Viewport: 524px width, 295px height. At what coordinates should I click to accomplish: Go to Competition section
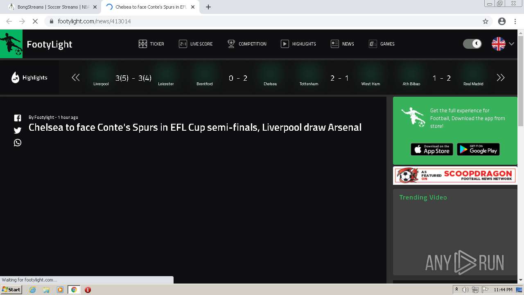247,44
